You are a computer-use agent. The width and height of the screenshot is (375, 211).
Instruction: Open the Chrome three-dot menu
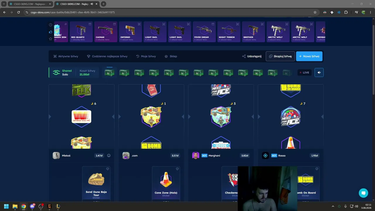pyautogui.click(x=371, y=12)
